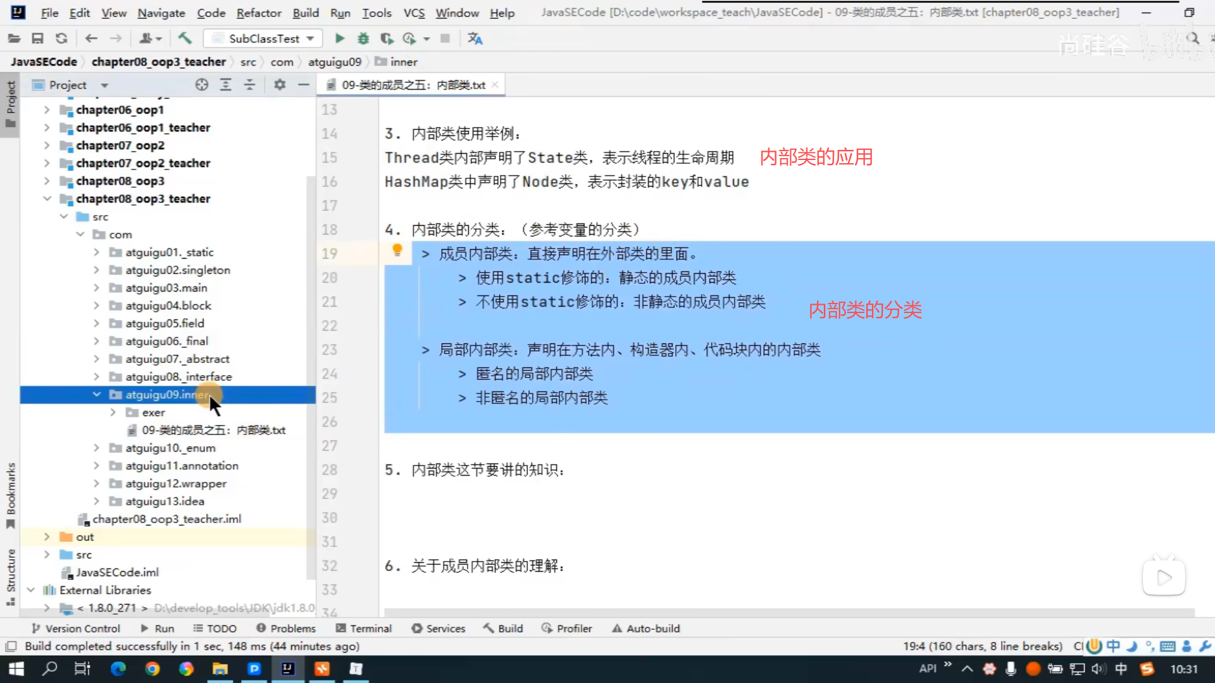Collapse the atguigu09.inner package
This screenshot has height=683, width=1215.
[96, 395]
